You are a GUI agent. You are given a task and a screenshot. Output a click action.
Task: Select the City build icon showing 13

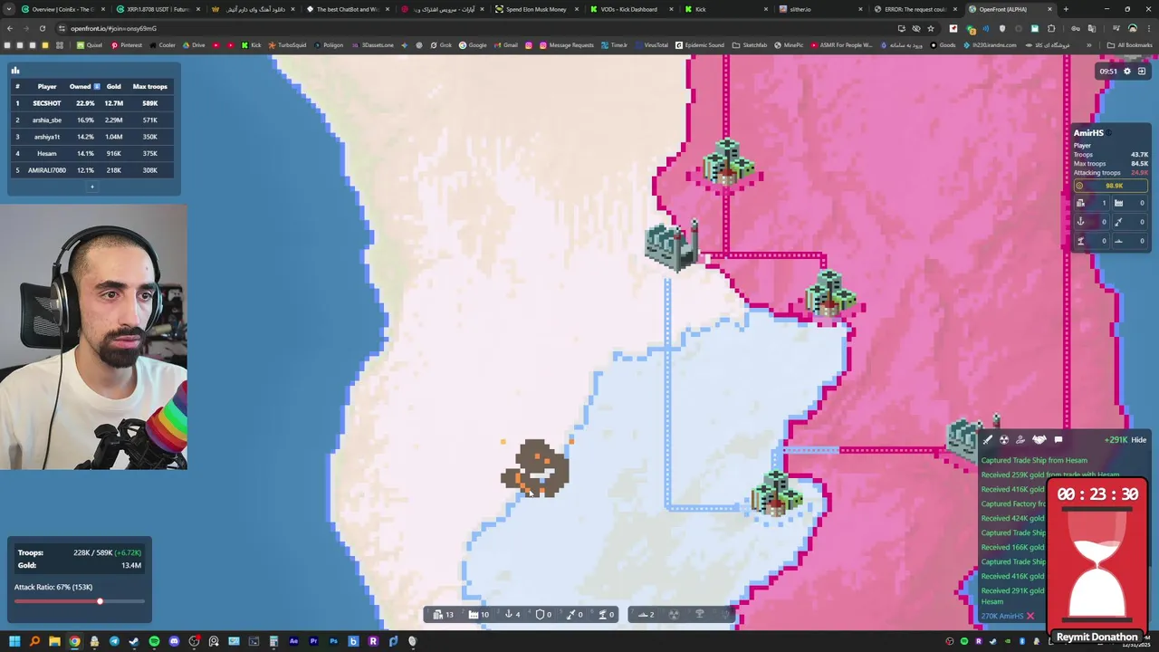[x=443, y=614]
